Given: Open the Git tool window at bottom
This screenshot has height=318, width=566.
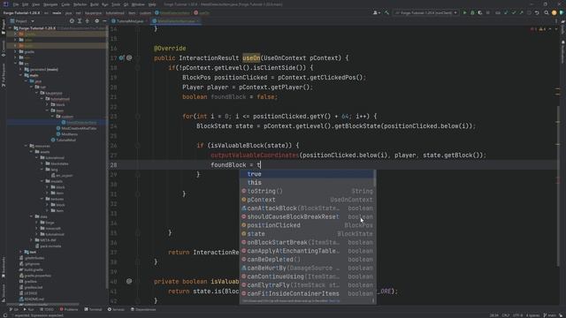Looking at the screenshot, I should click(14, 309).
